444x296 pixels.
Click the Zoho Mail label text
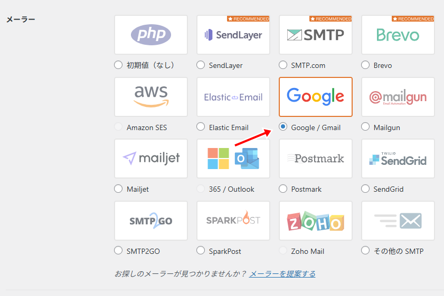point(307,251)
